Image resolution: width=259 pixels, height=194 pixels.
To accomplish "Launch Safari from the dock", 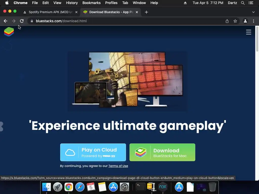I will coord(80,187).
